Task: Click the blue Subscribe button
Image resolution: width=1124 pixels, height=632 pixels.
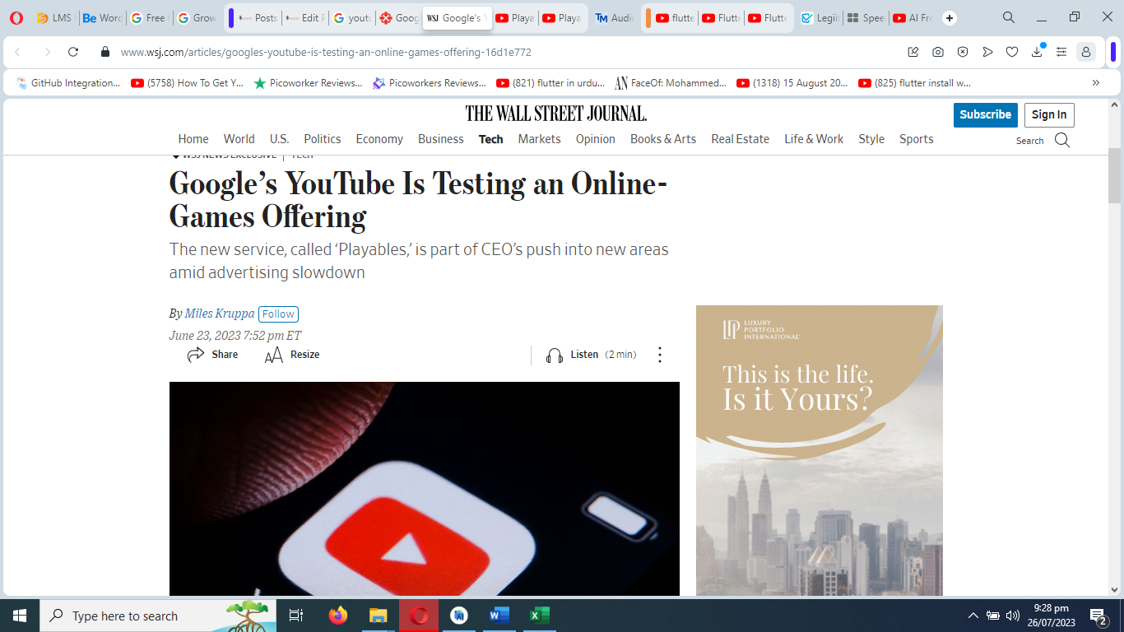Action: (985, 115)
